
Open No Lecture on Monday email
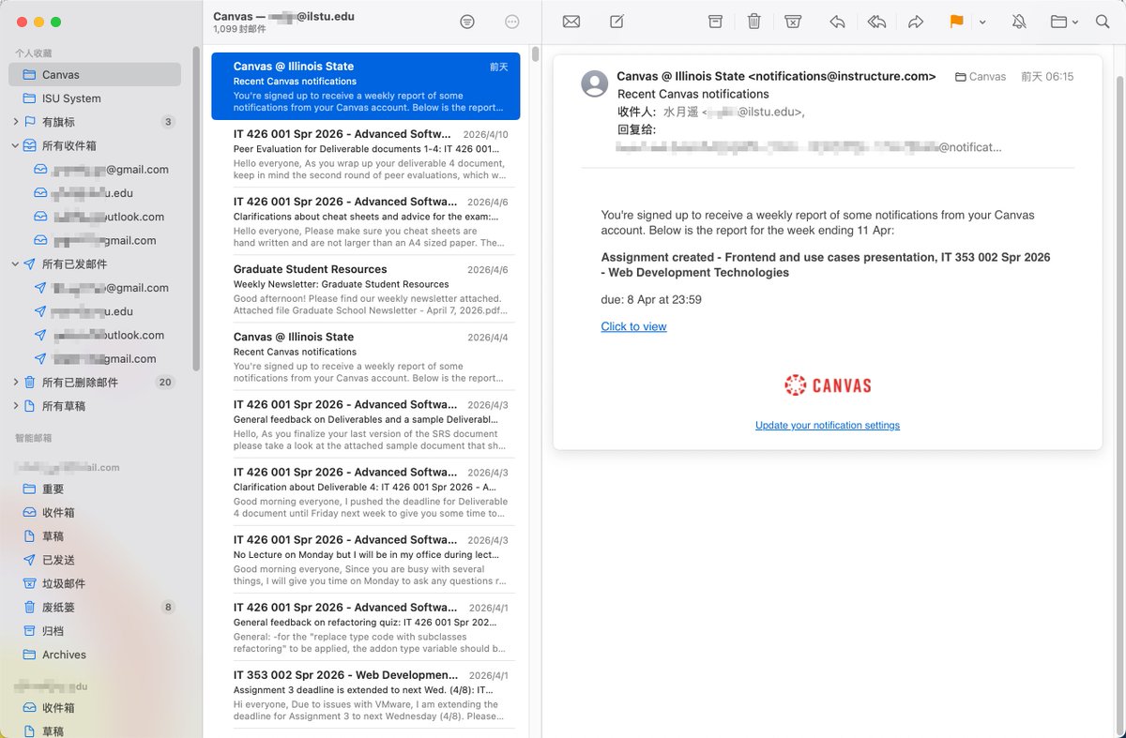(366, 559)
